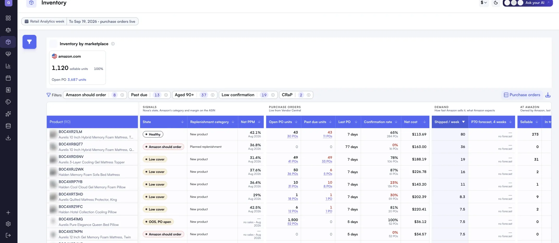
Task: Sort by Open PO units column header
Action: coord(283,122)
